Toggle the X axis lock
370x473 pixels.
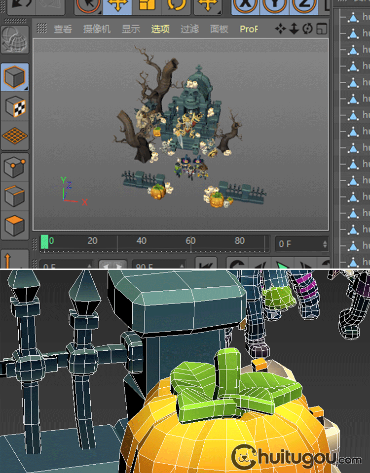[x=245, y=6]
